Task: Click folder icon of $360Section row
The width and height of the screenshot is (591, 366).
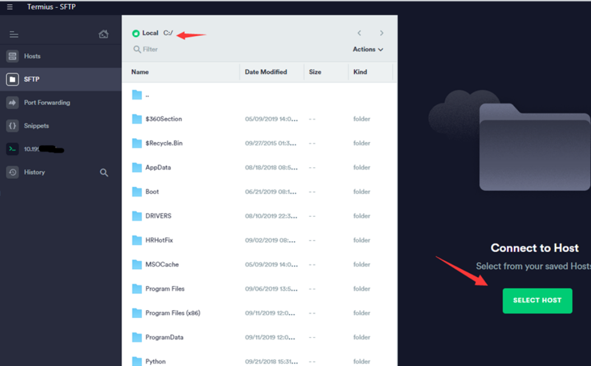Action: pyautogui.click(x=137, y=119)
